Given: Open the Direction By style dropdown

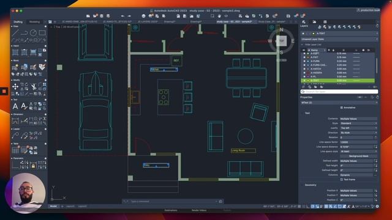Looking at the screenshot, I should (x=358, y=133).
